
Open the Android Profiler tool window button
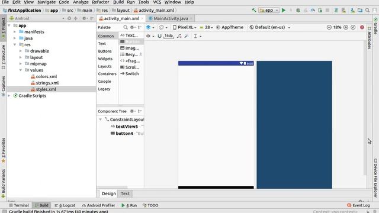point(98,205)
